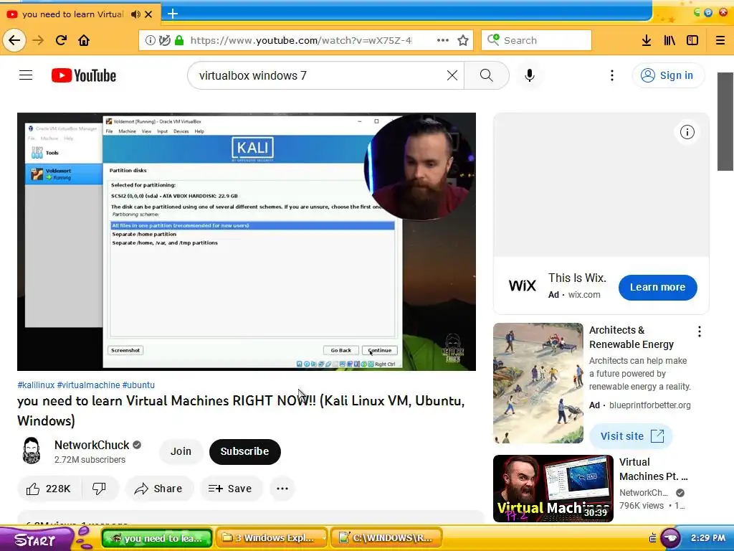Open options menu for Architects ad
The image size is (734, 551).
click(x=700, y=331)
